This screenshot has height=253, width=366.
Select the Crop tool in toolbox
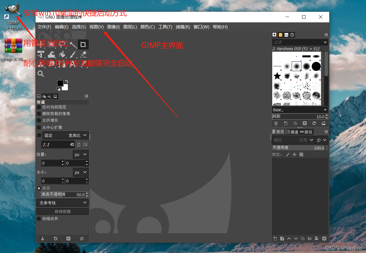click(83, 44)
